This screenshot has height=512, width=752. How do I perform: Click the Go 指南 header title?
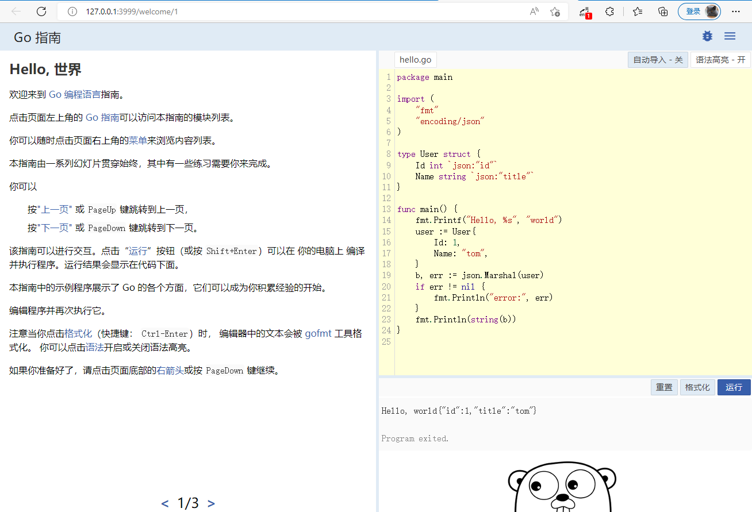click(37, 37)
